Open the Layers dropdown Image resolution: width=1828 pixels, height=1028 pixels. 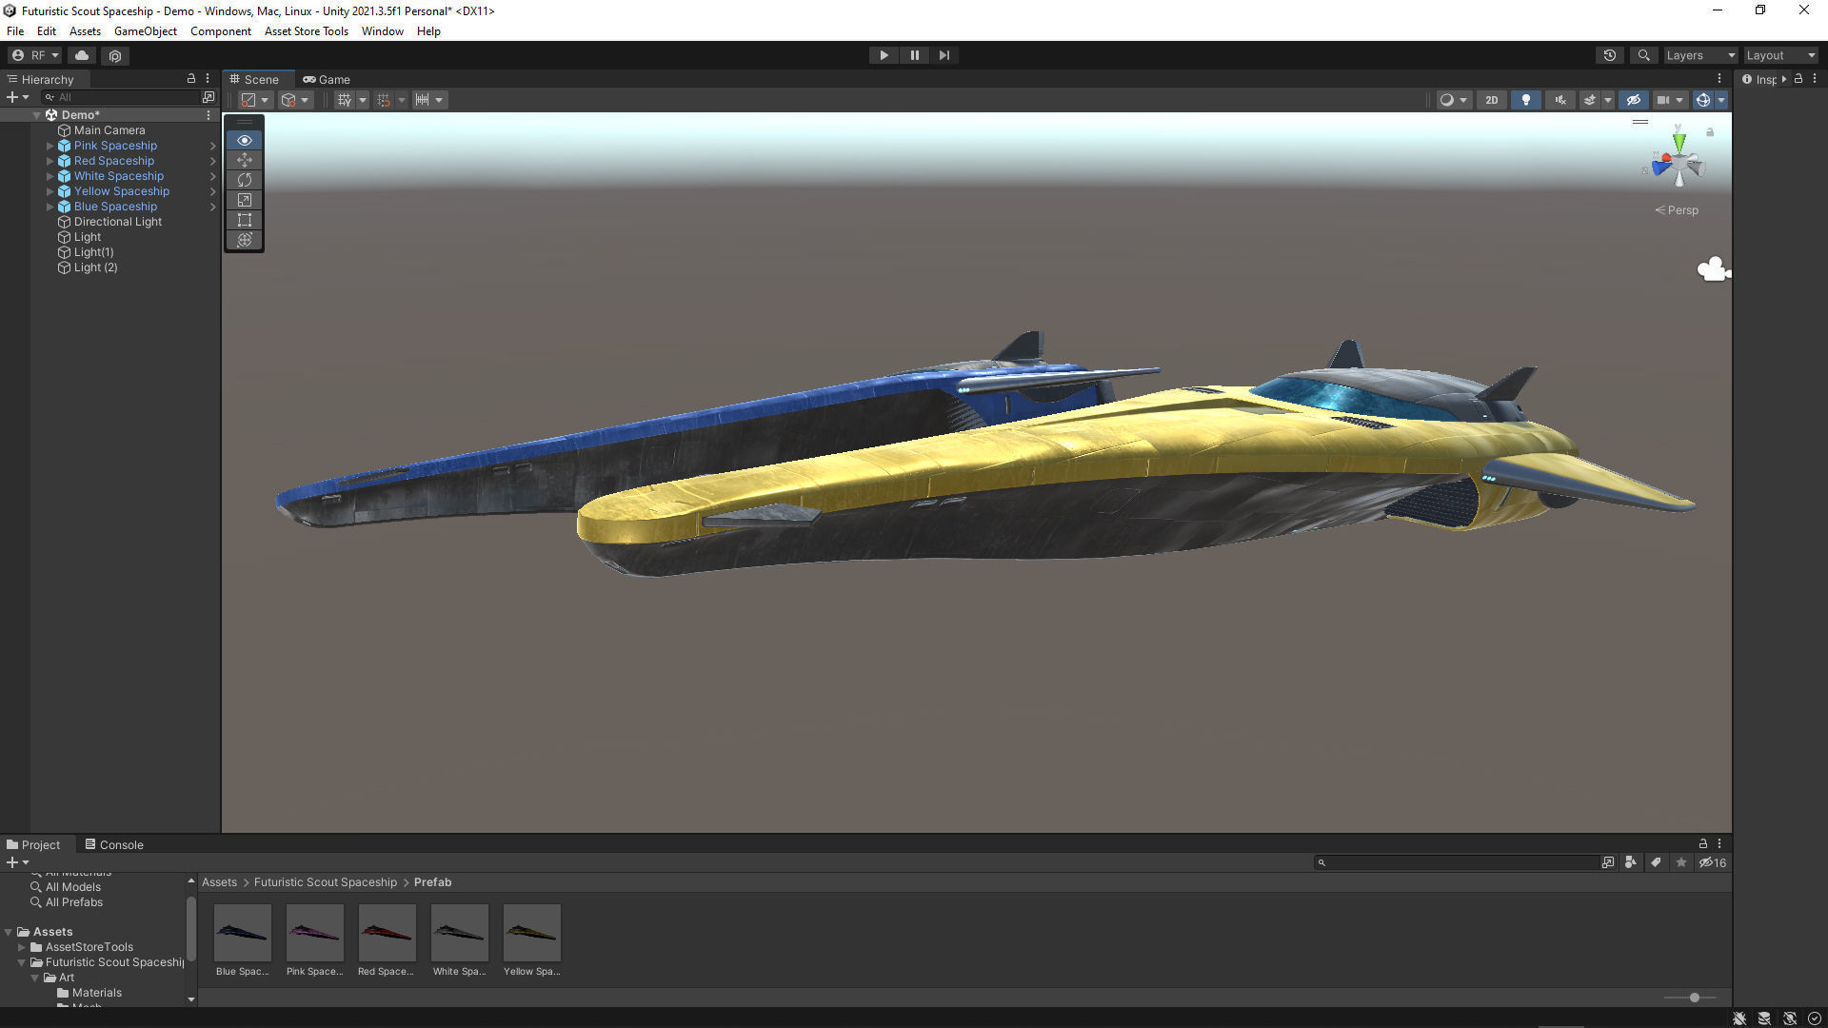pyautogui.click(x=1700, y=55)
